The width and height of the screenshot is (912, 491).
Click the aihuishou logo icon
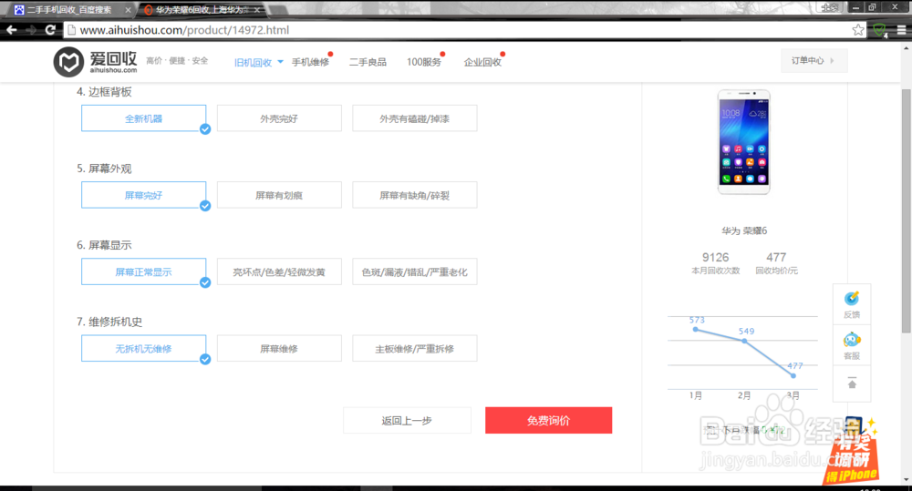pos(69,62)
